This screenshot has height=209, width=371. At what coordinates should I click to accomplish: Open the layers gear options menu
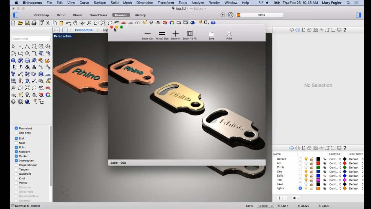point(296,198)
